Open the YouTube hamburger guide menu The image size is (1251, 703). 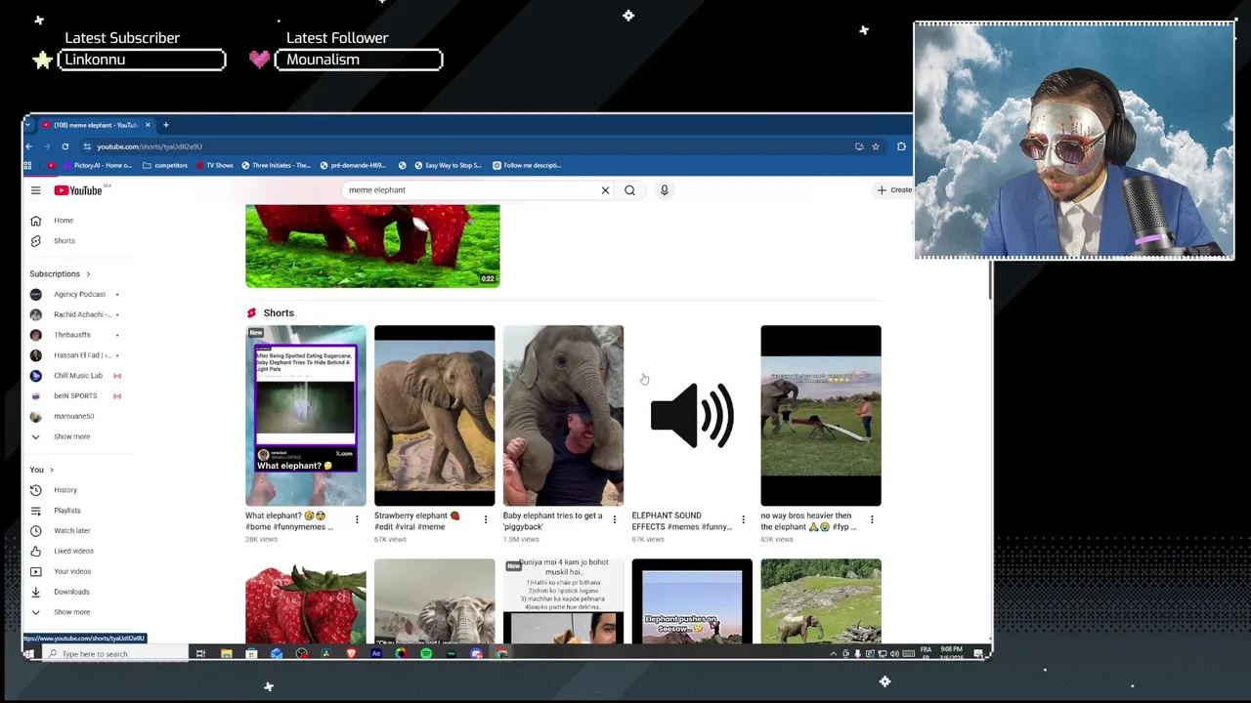click(x=35, y=190)
